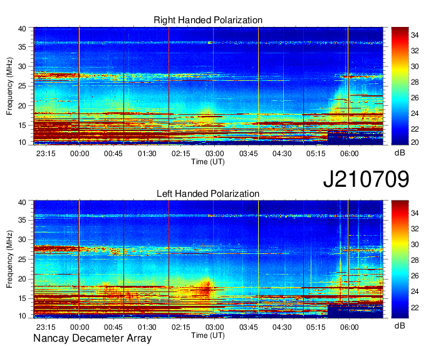Image resolution: width=426 pixels, height=346 pixels.
Task: Click "00:00" time tick of Right Handed plot
Action: tap(80, 154)
